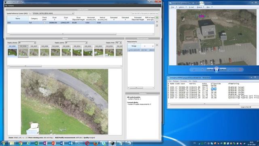Image resolution: width=259 pixels, height=146 pixels.
Task: Click Set the SRS of all points button
Action: [x=145, y=13]
